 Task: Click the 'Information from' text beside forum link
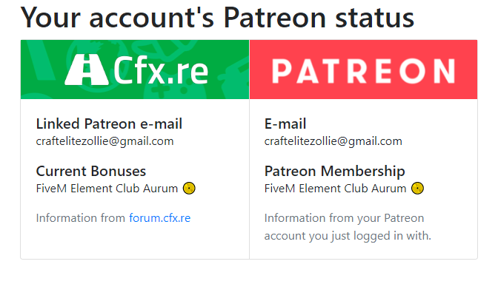point(81,218)
